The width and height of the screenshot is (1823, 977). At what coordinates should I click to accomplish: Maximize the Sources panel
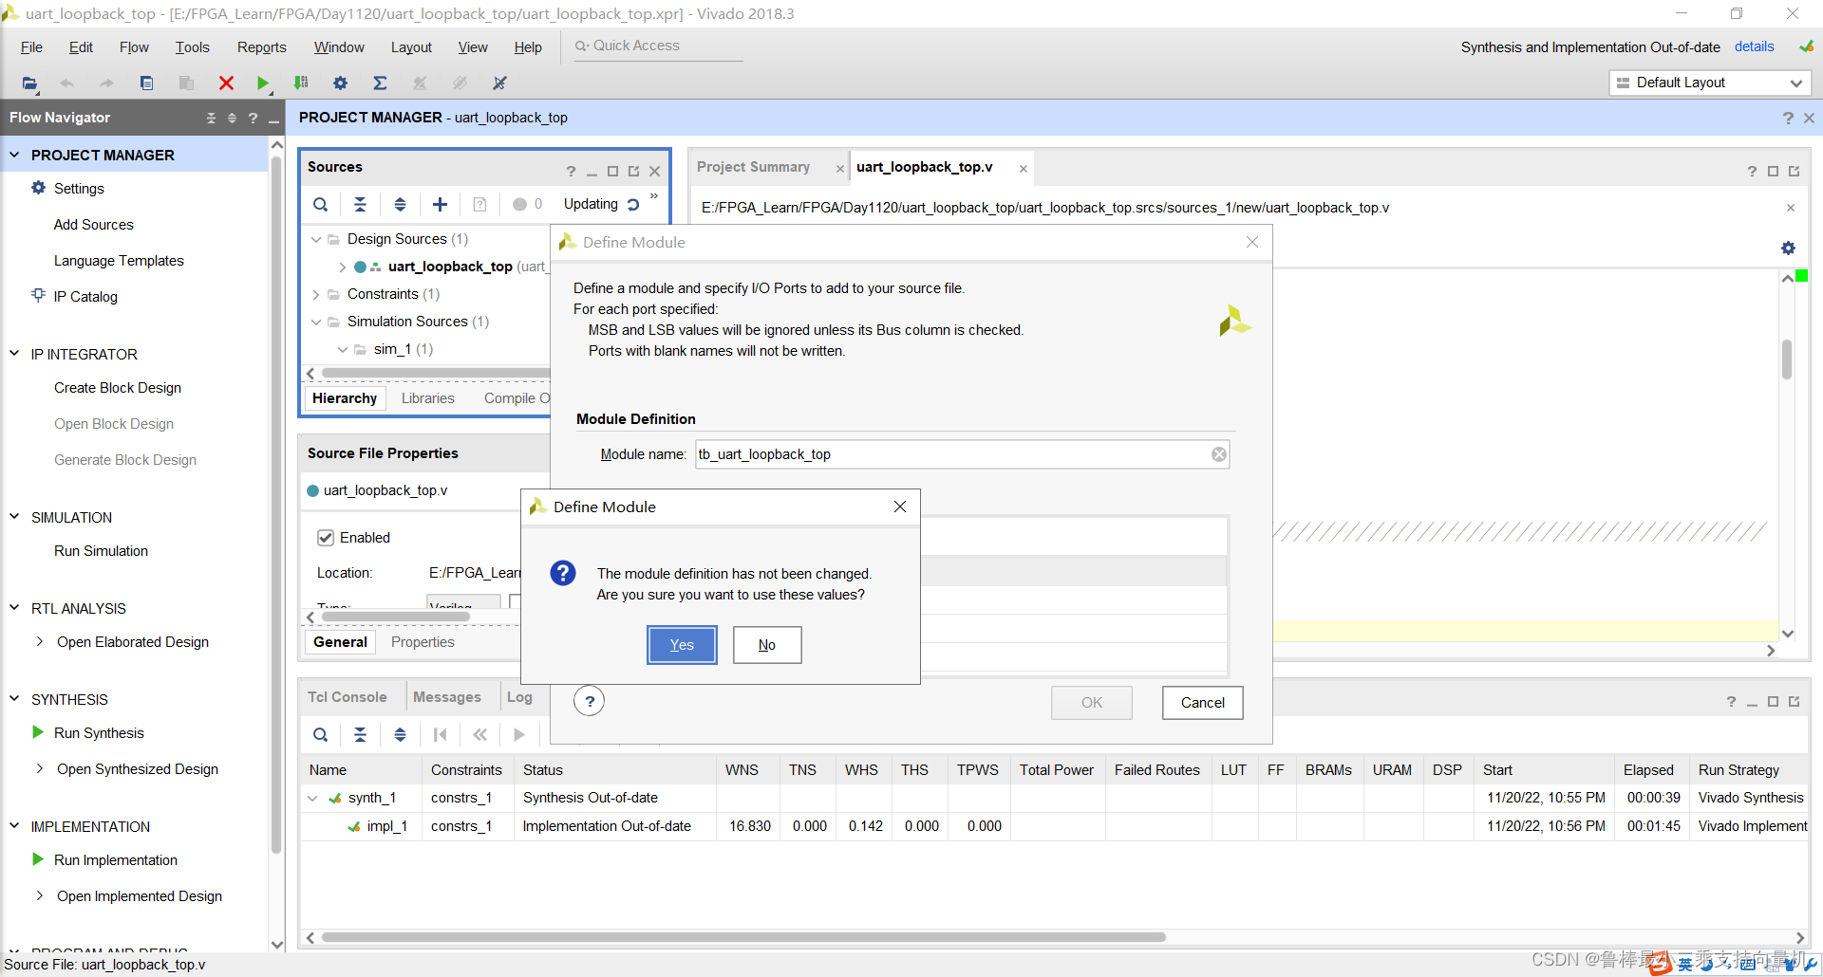pos(612,172)
